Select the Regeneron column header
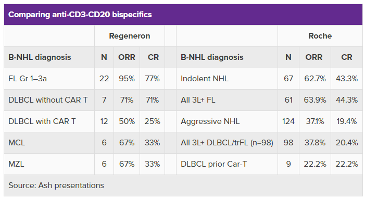Screen dimensions: 365x199 click(x=130, y=36)
